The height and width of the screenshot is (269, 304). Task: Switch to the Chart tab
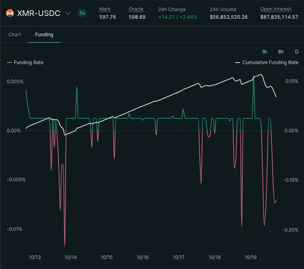pyautogui.click(x=15, y=35)
